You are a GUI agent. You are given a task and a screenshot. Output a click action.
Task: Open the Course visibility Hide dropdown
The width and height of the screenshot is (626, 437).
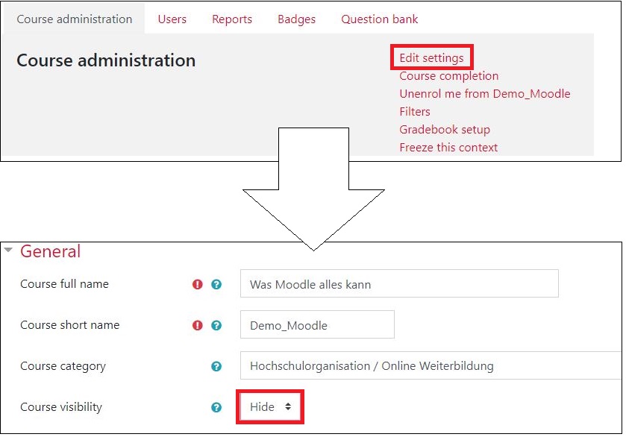(270, 407)
